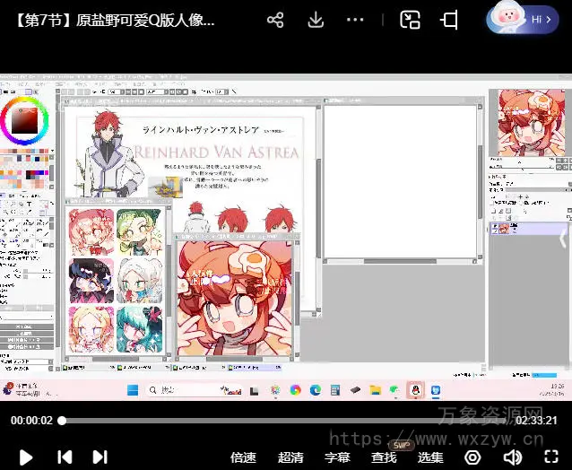The width and height of the screenshot is (572, 470).
Task: Skip to the next video
Action: (100, 457)
